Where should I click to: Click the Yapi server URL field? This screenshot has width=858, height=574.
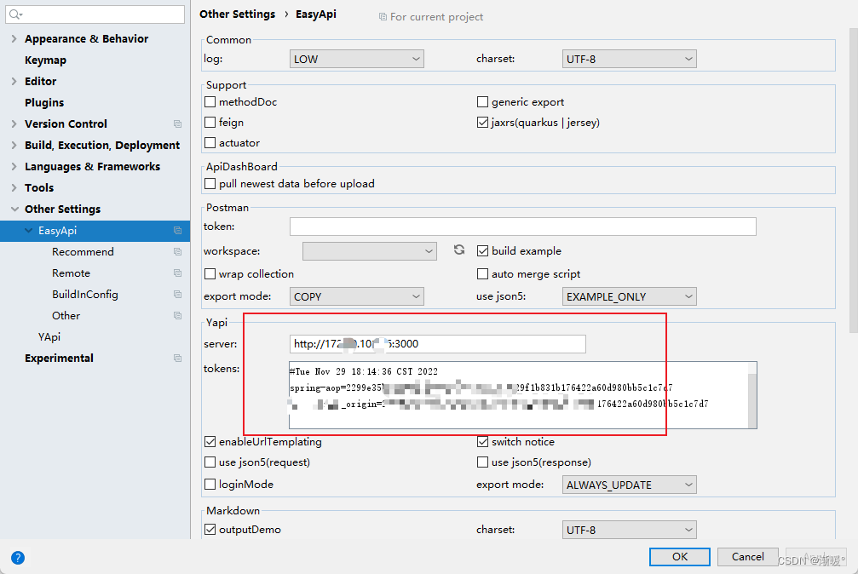coord(438,344)
